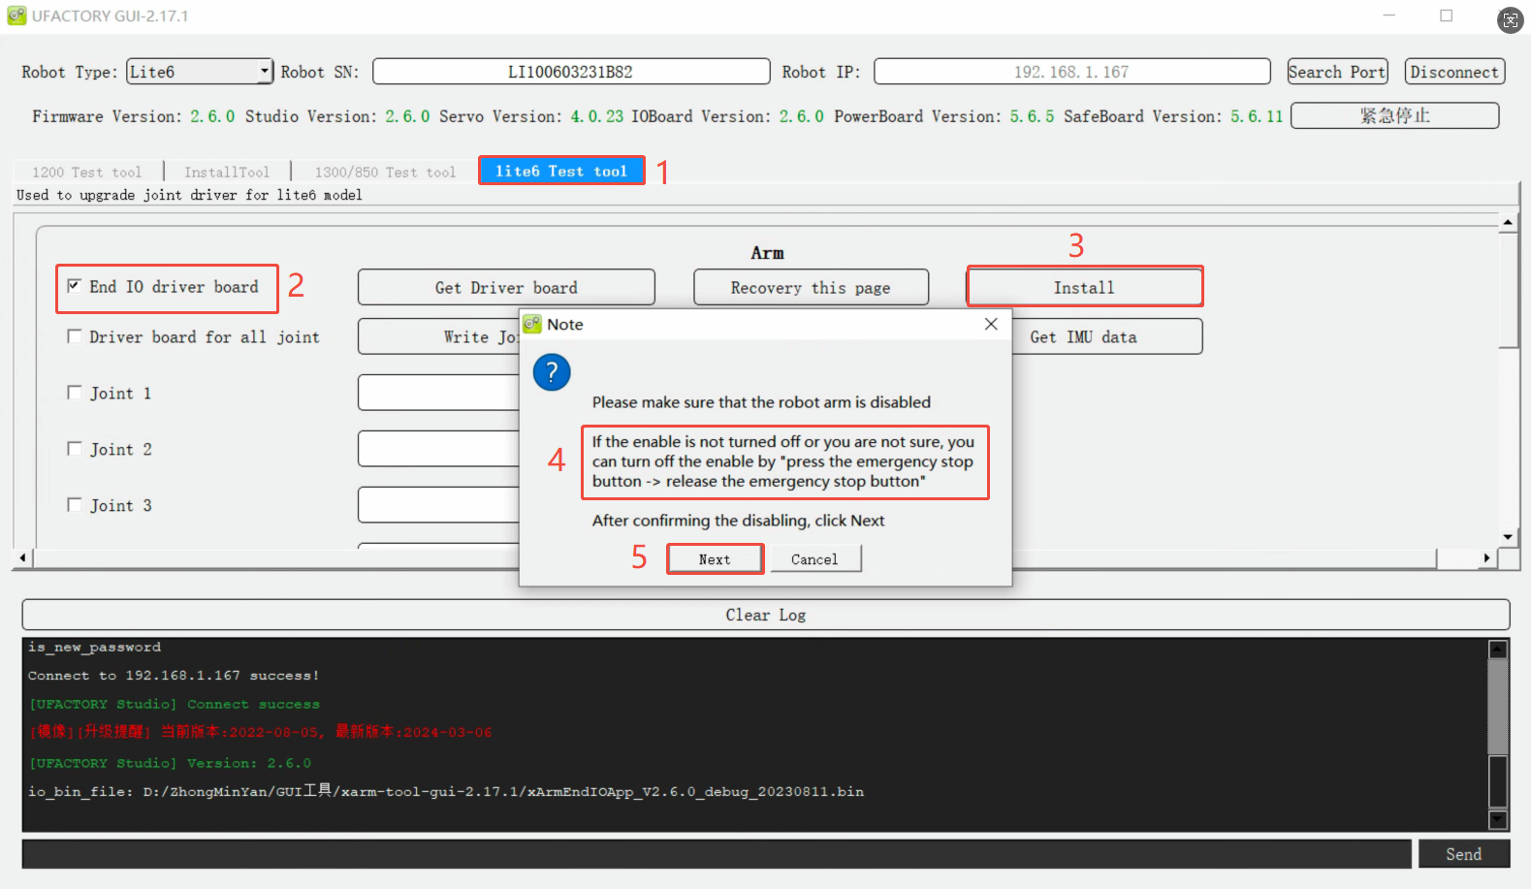The image size is (1531, 889).
Task: Click the Note dialog title icon
Action: (x=532, y=324)
